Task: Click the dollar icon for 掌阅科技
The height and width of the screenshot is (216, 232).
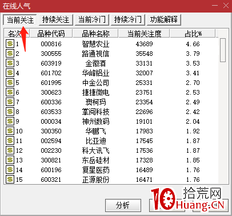Action: [x=10, y=112]
